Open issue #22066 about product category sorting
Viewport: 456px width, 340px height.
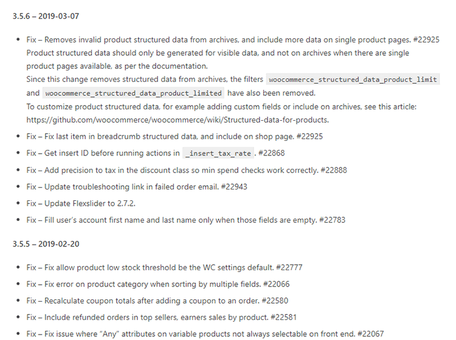(276, 284)
